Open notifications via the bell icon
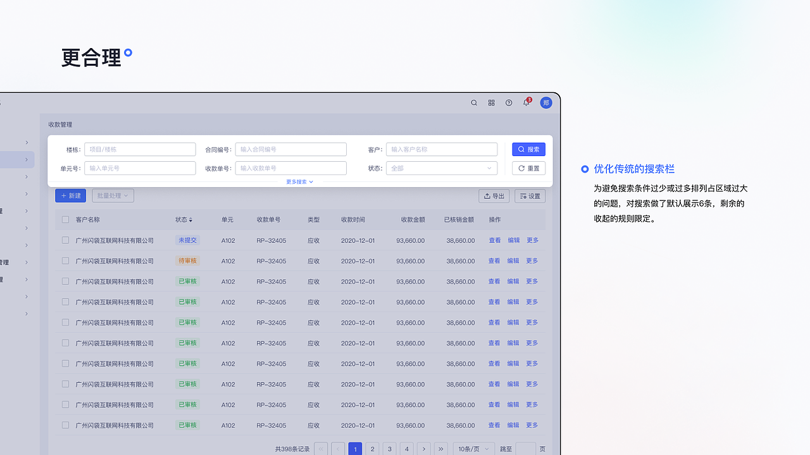The height and width of the screenshot is (455, 810). tap(525, 102)
